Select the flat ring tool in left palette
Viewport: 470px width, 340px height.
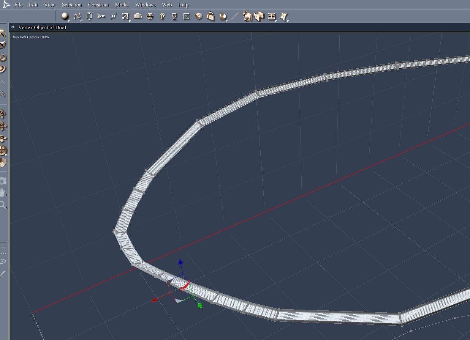tap(3, 69)
